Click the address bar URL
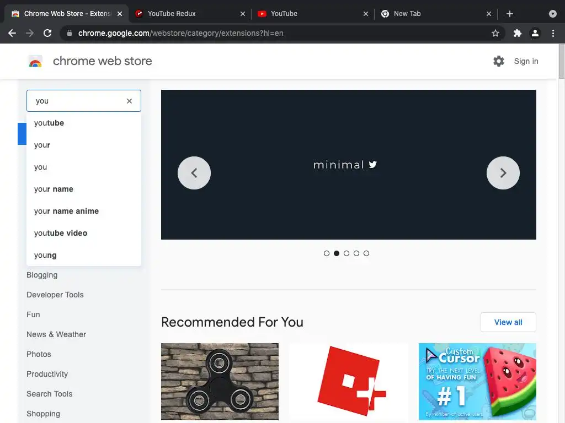 click(x=180, y=33)
